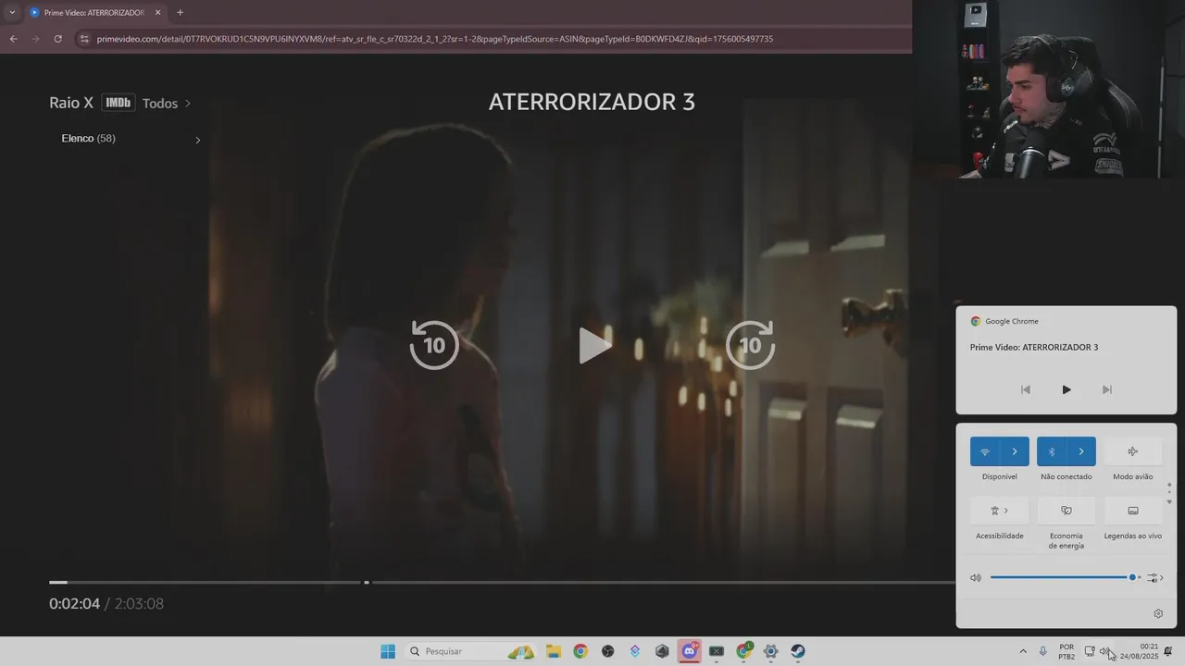Viewport: 1185px width, 666px height.
Task: Open the Windows Start menu
Action: click(x=388, y=651)
